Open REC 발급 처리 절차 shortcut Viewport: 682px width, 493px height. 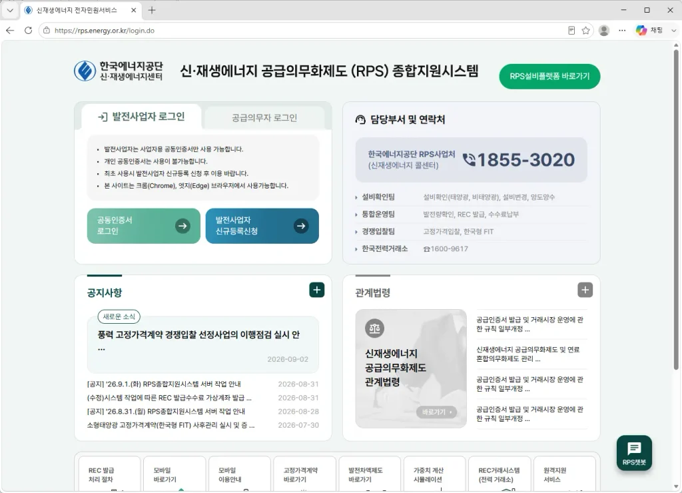(110, 474)
